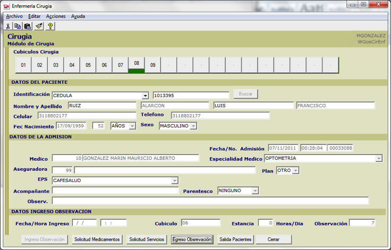Select cubicle 01
The width and height of the screenshot is (391, 250).
pos(23,65)
